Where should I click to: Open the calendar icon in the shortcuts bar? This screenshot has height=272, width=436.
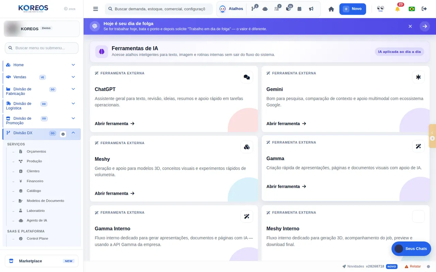[299, 9]
